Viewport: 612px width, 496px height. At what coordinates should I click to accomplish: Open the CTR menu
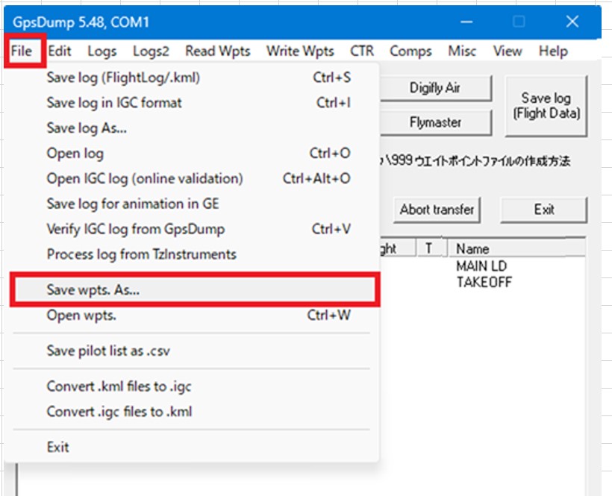point(362,51)
